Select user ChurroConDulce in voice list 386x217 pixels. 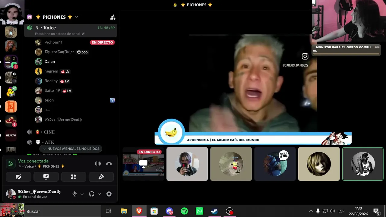59,52
